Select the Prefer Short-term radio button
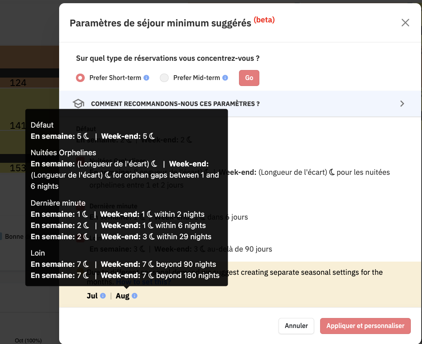 click(80, 78)
